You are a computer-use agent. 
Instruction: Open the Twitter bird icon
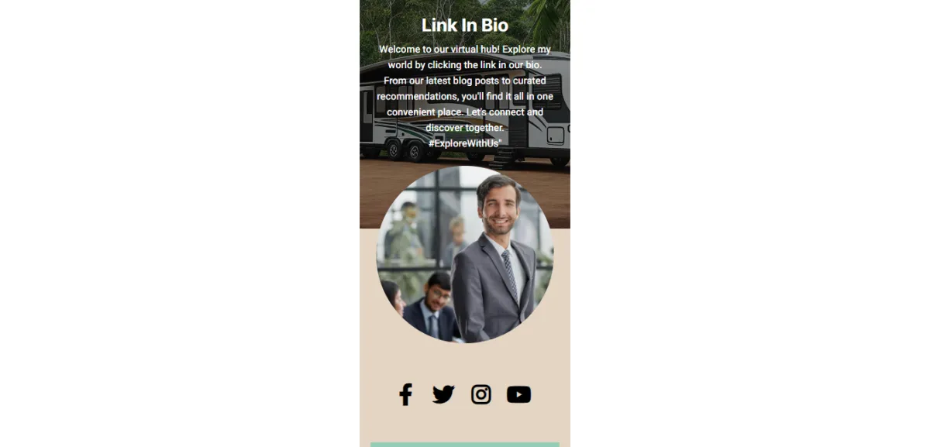[443, 394]
